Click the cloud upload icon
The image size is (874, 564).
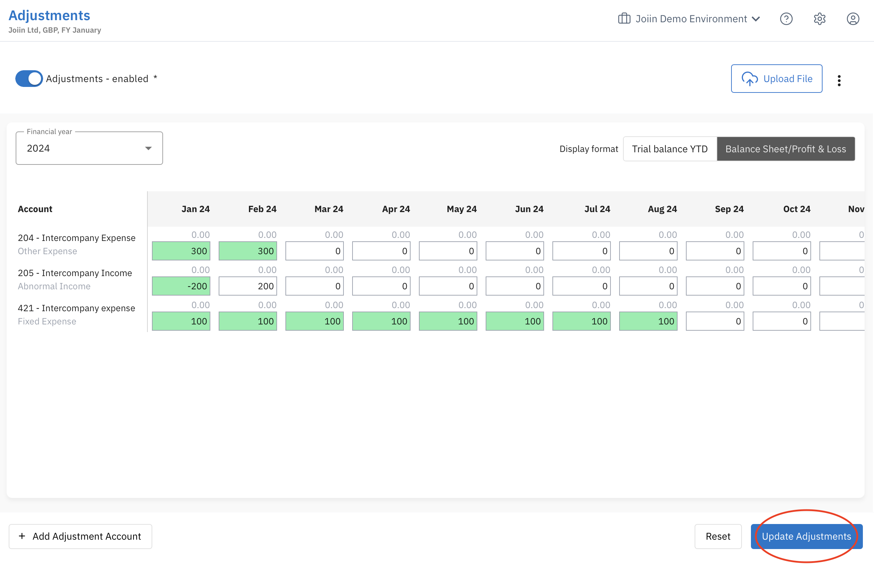coord(749,79)
